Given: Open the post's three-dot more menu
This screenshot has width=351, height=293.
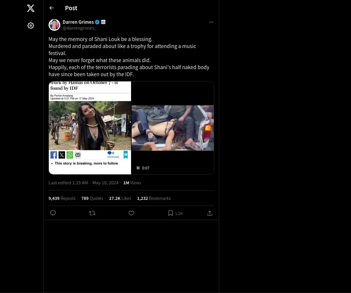Looking at the screenshot, I should coord(211,22).
